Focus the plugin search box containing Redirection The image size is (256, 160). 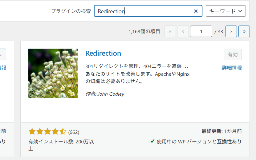click(145, 11)
